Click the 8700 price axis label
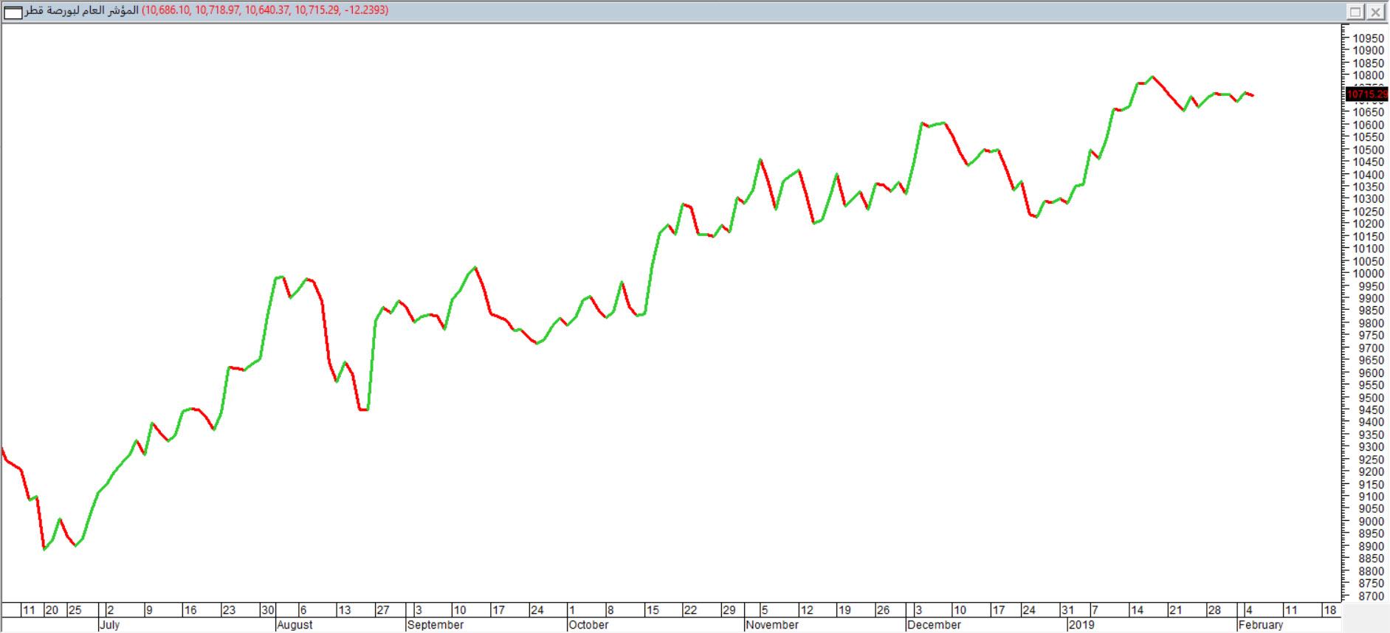Image resolution: width=1390 pixels, height=633 pixels. coord(1372,596)
